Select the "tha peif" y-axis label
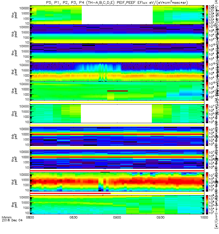The height and width of the screenshot is (234, 219). 14,113
